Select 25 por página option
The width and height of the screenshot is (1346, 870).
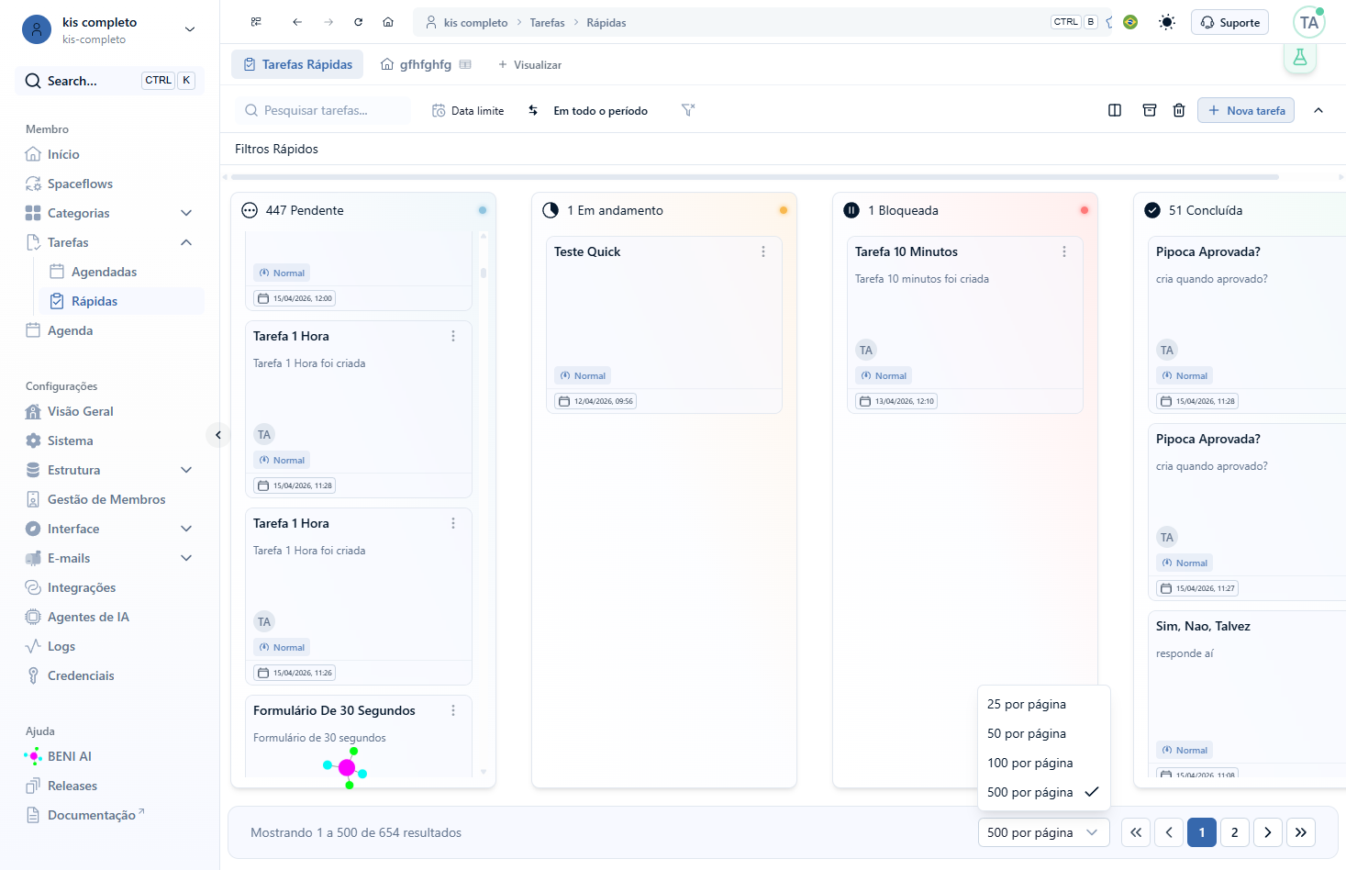(x=1044, y=704)
